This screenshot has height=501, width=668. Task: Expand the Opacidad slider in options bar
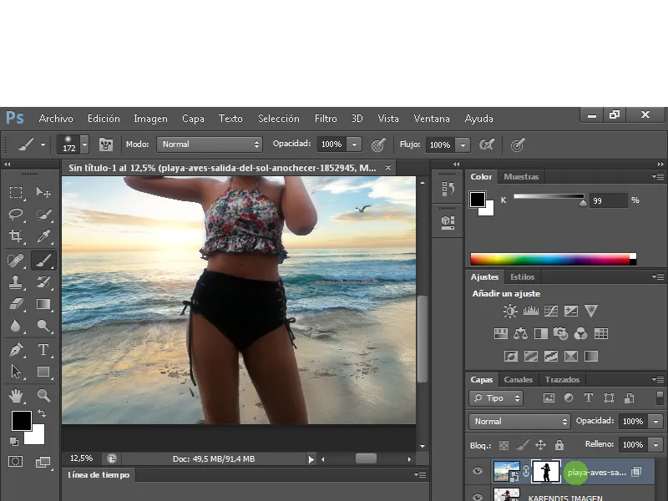354,144
